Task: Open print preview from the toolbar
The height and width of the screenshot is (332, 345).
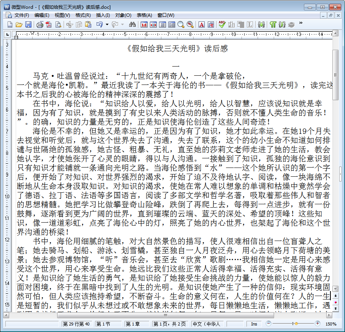Action: [x=58, y=24]
